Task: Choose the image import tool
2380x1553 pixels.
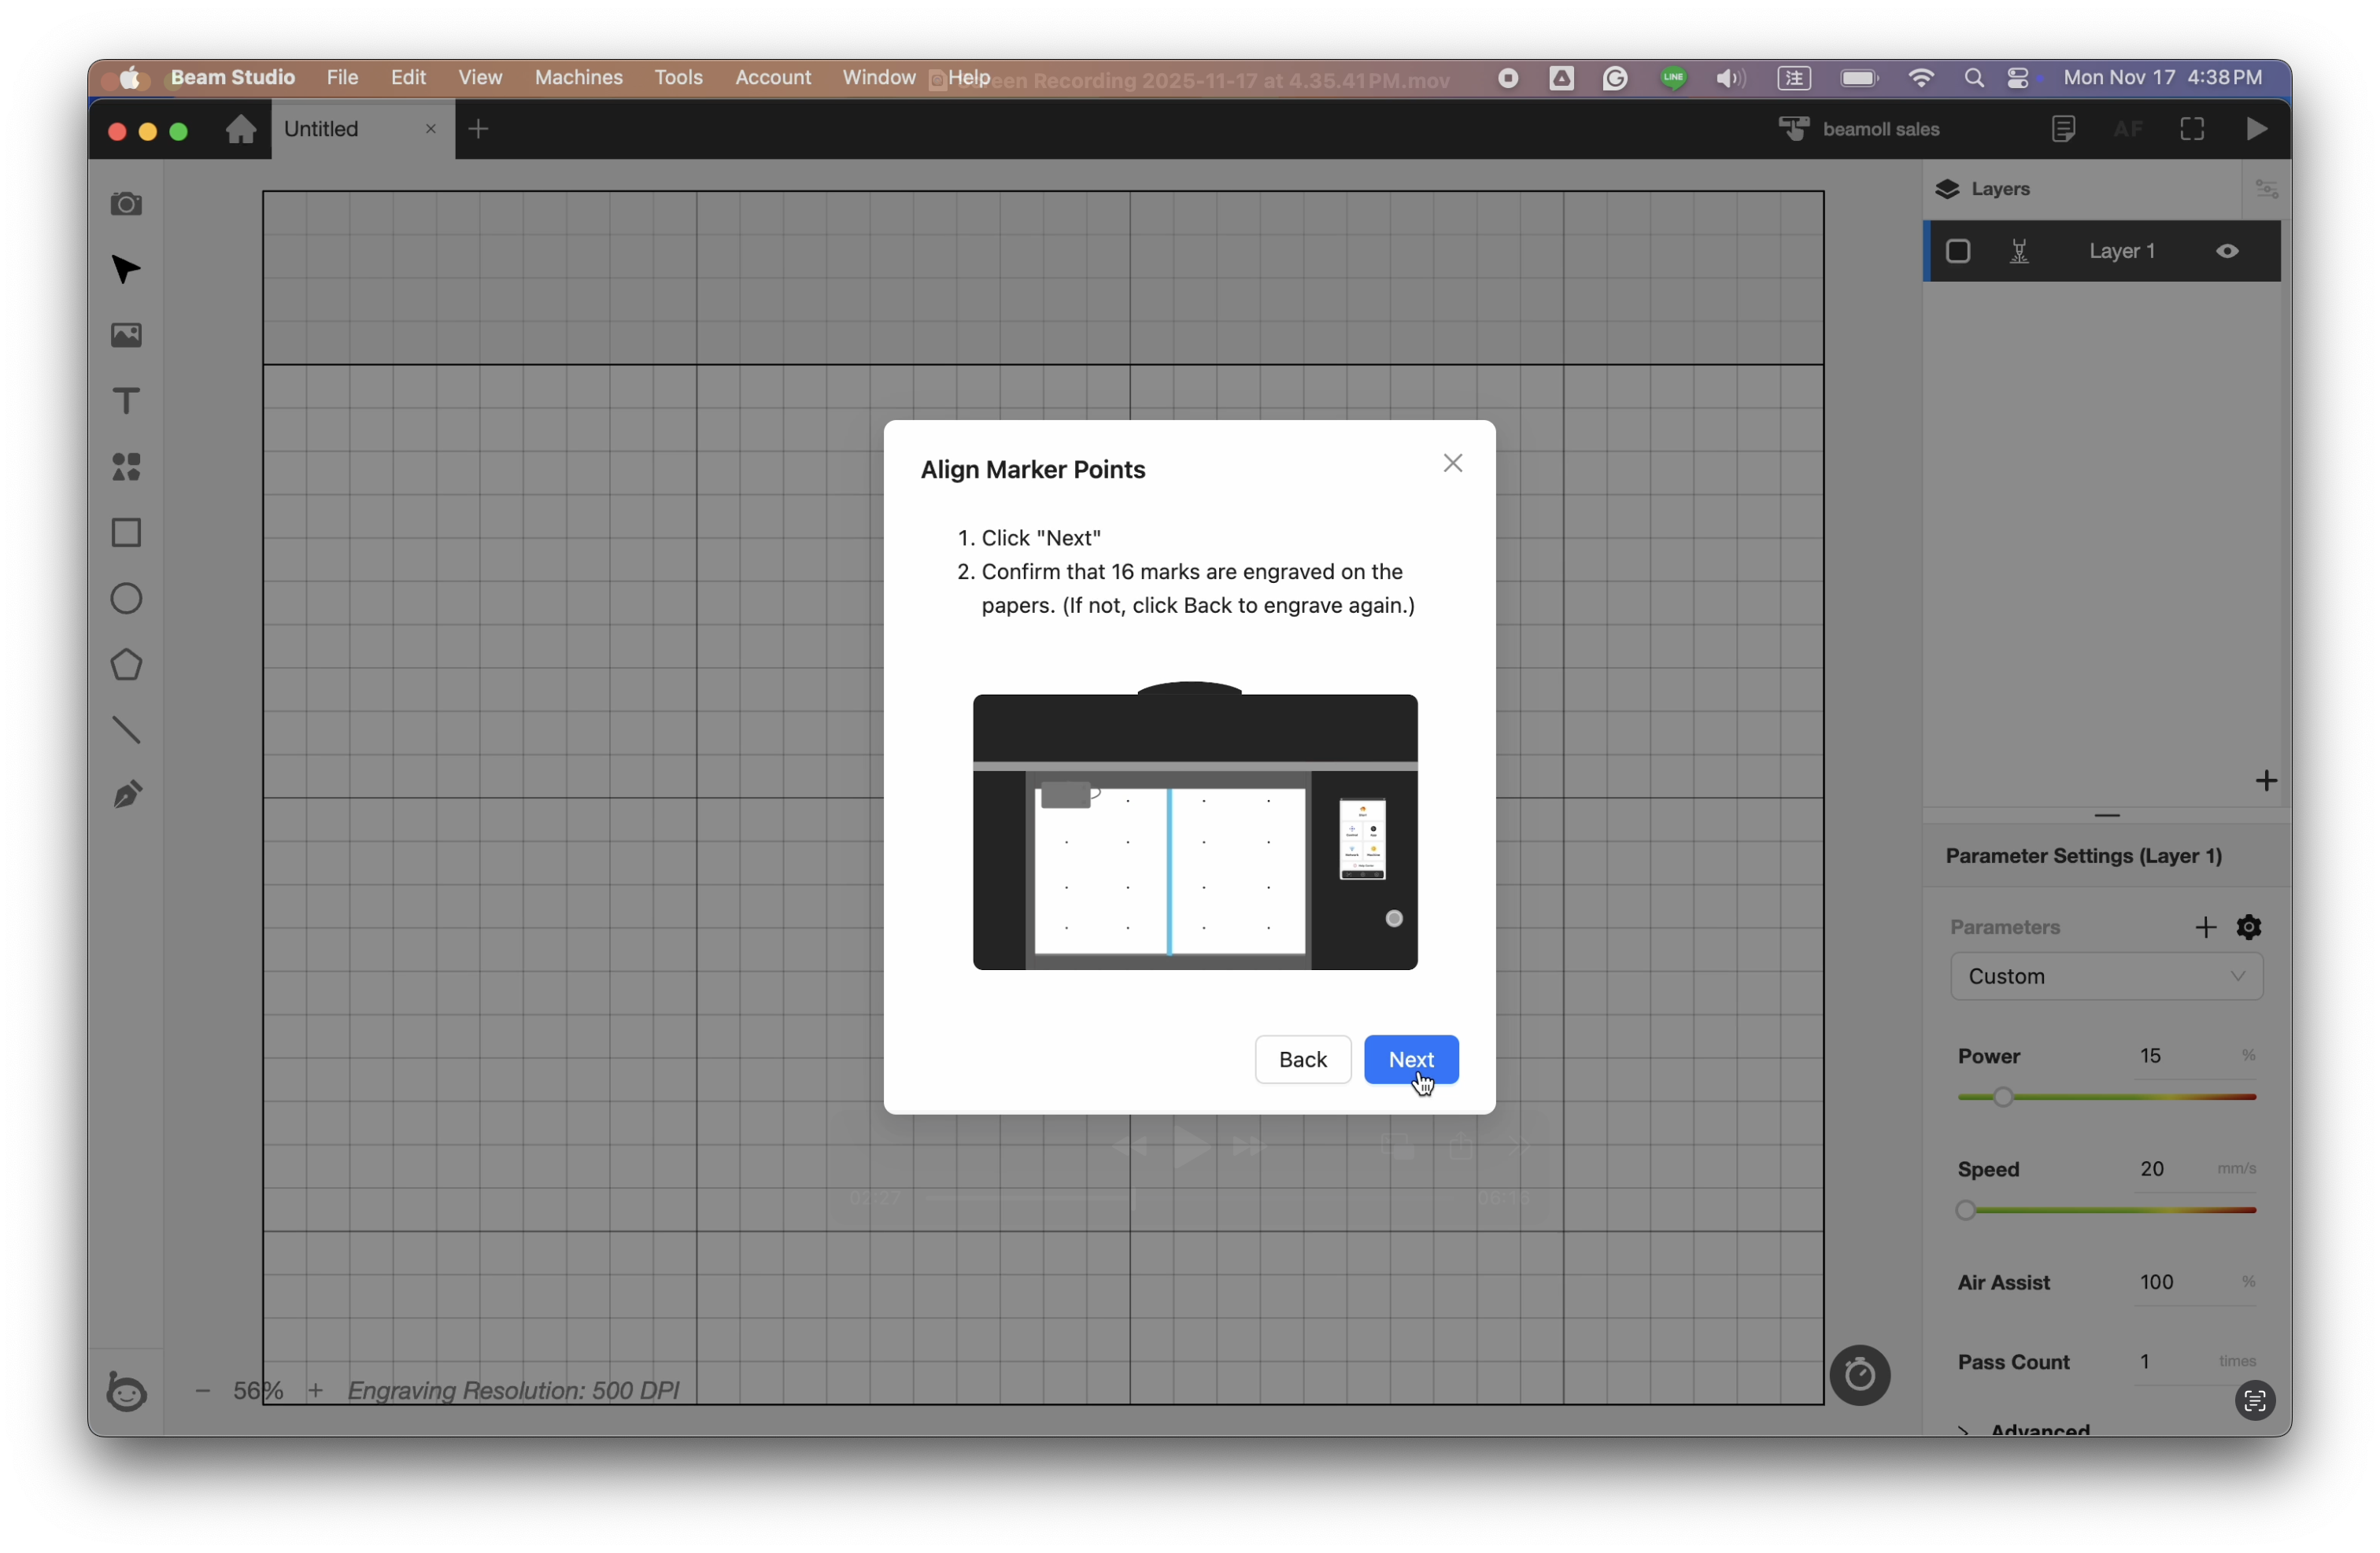Action: coord(126,336)
